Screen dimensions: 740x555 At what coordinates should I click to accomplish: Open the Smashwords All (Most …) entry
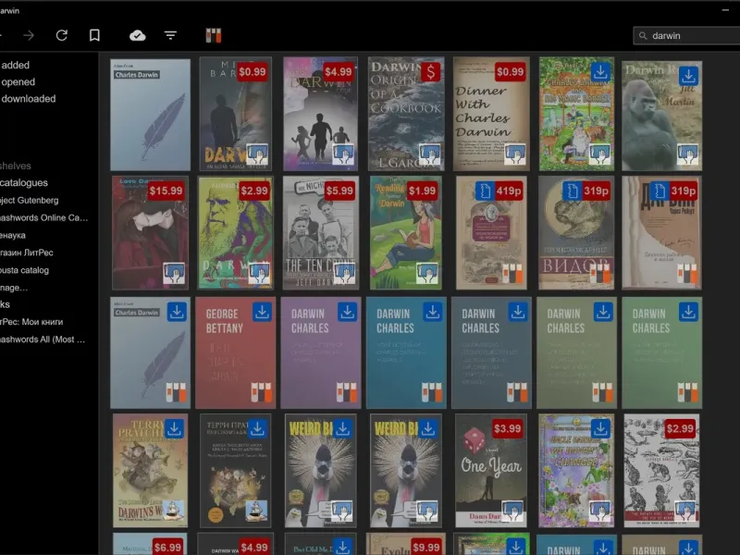43,339
